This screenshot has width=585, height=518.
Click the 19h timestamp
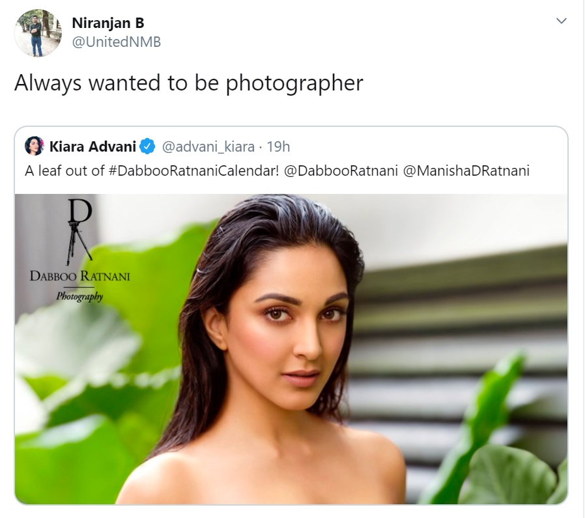pos(278,147)
